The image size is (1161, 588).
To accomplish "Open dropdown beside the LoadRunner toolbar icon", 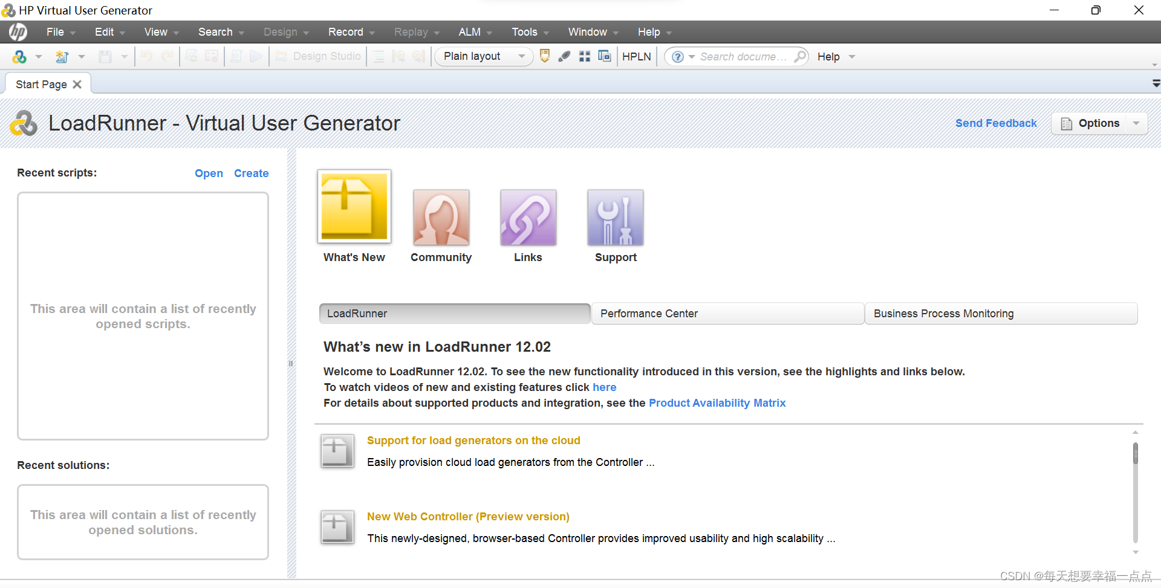I will click(x=39, y=57).
